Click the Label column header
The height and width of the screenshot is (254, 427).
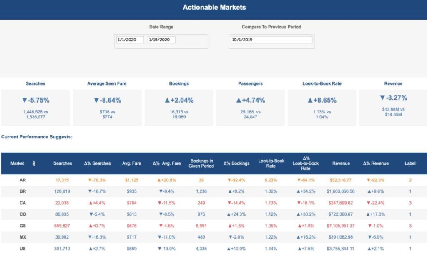coord(410,163)
